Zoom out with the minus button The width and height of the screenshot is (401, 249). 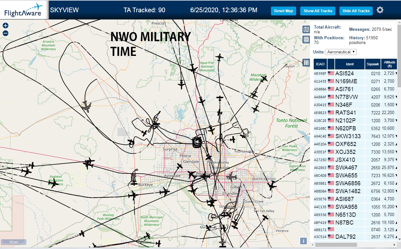coord(5,33)
